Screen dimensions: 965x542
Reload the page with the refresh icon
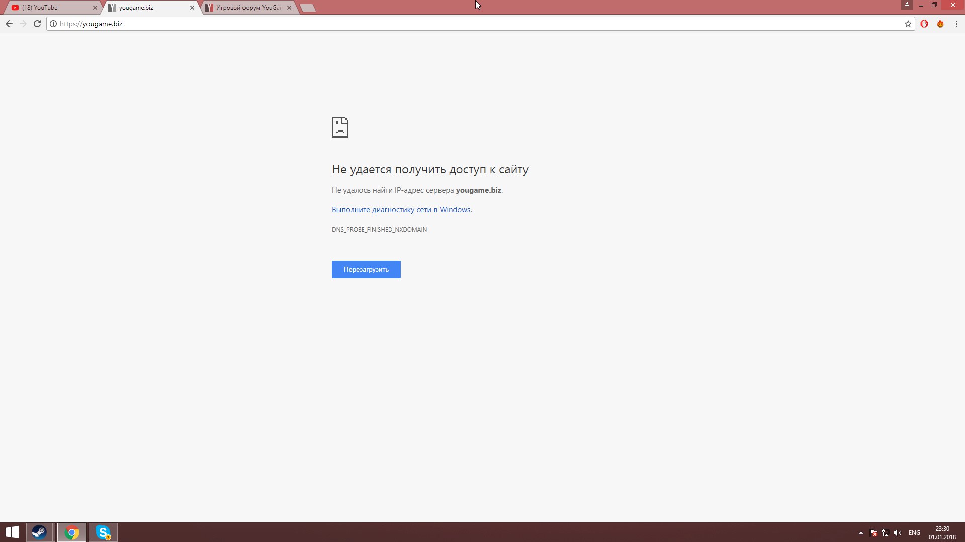pyautogui.click(x=37, y=24)
